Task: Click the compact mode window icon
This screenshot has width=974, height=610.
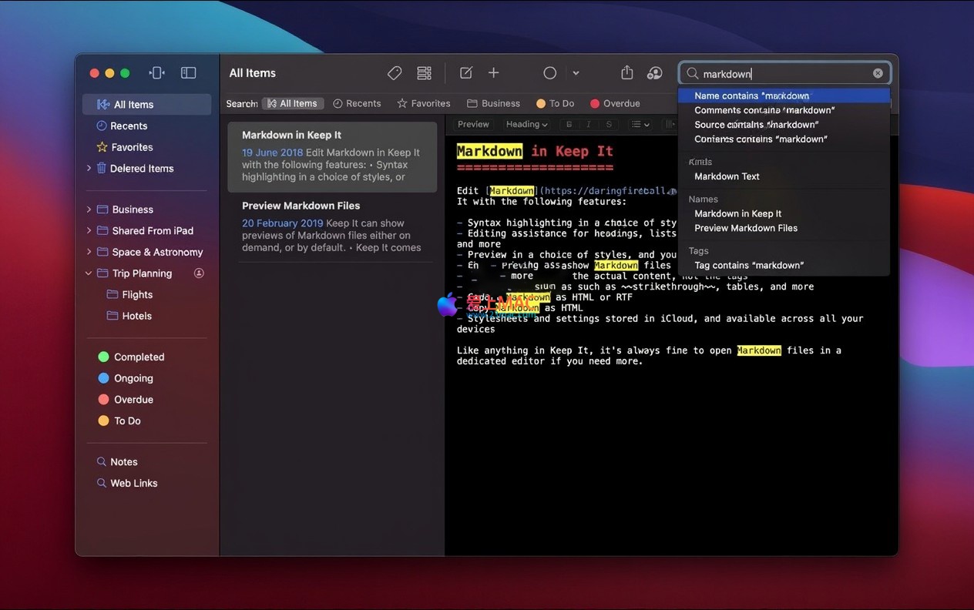Action: click(157, 73)
